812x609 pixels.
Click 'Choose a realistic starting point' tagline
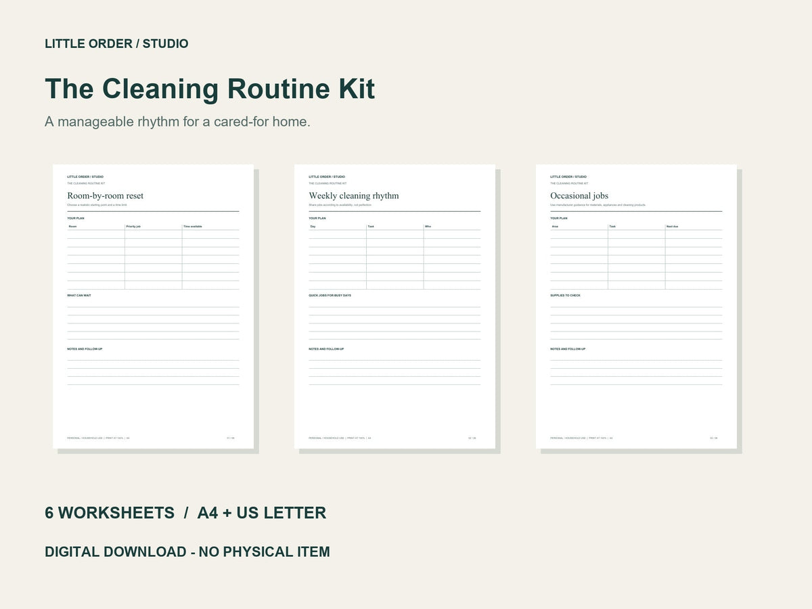(x=97, y=205)
